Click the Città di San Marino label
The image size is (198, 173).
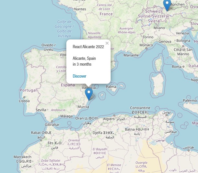click(183, 52)
